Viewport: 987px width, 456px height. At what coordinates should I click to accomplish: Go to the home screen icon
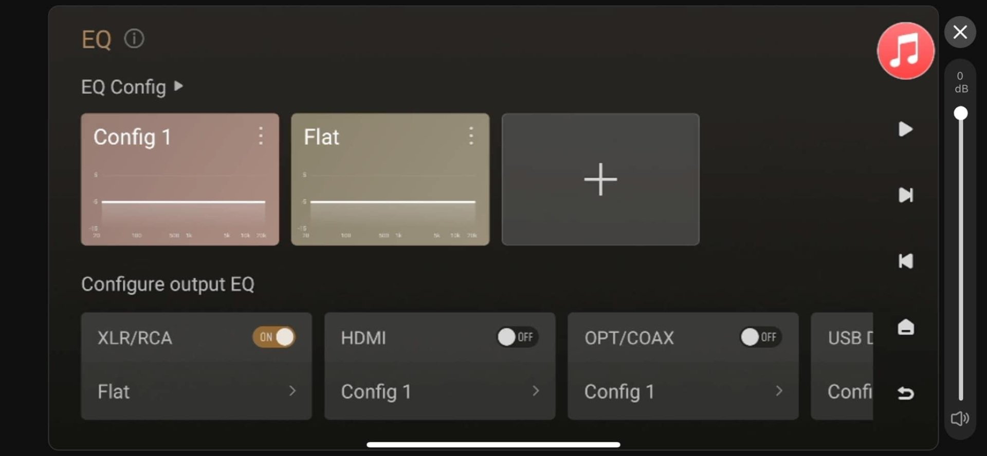[906, 327]
